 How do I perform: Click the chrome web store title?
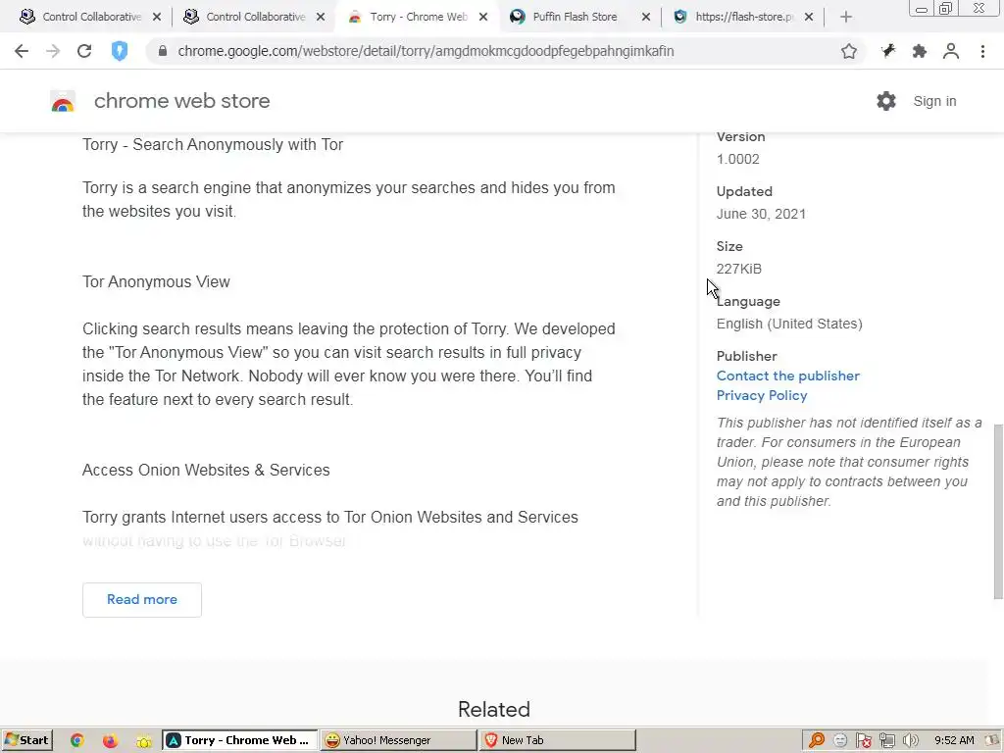coord(181,101)
